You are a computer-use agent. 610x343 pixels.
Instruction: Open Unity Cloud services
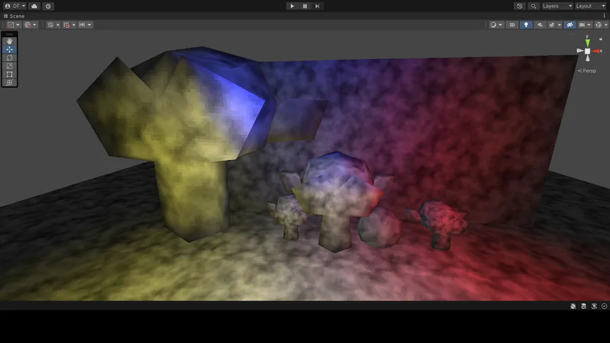tap(35, 6)
